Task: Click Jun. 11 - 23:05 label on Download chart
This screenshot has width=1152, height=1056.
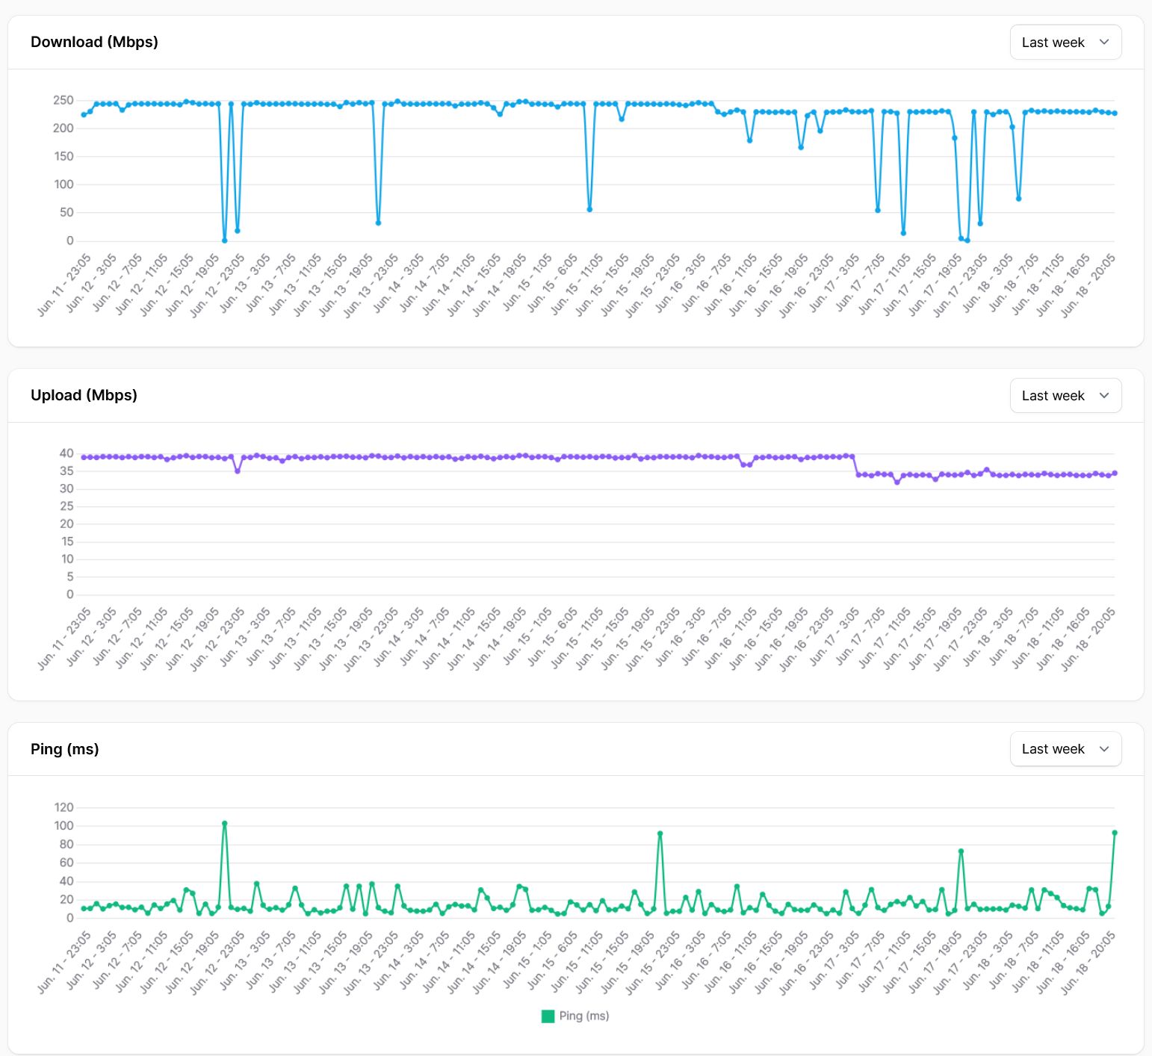Action: click(64, 285)
